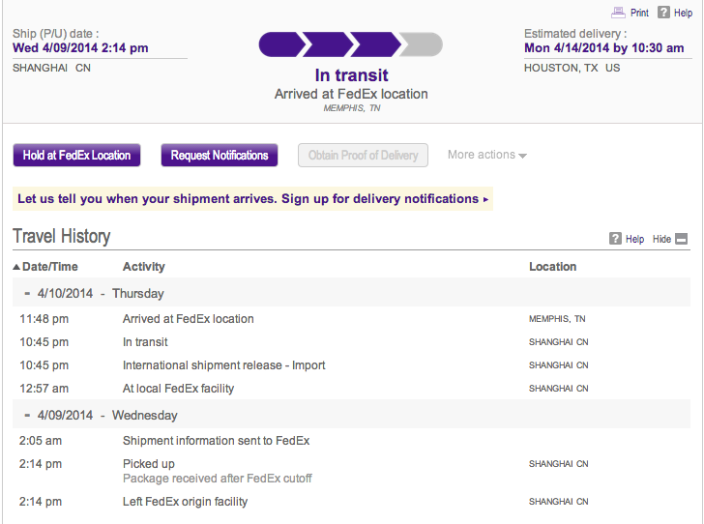The image size is (704, 524).
Task: Click the gray final step of progress tracker
Action: click(x=422, y=44)
